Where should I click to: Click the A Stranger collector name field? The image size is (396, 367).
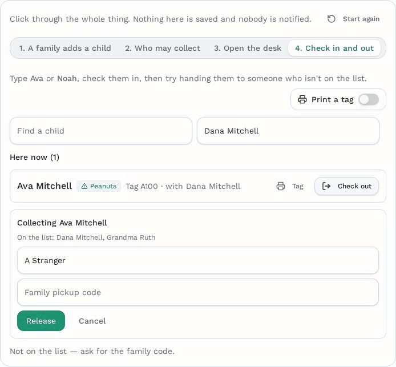click(198, 260)
